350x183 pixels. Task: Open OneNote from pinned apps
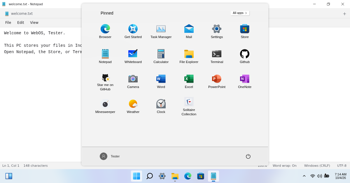click(x=245, y=81)
